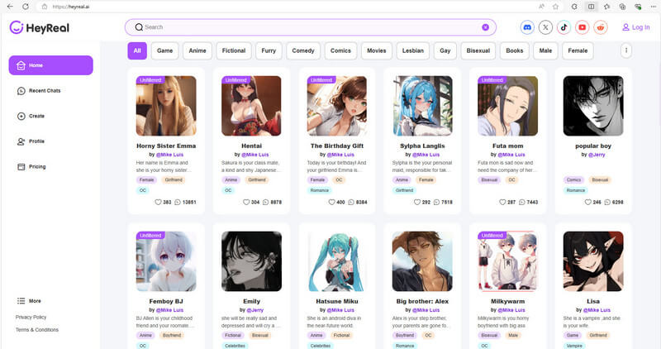Screen dimensions: 661x349
Task: Reload the page with the refresh icon
Action: point(26,7)
